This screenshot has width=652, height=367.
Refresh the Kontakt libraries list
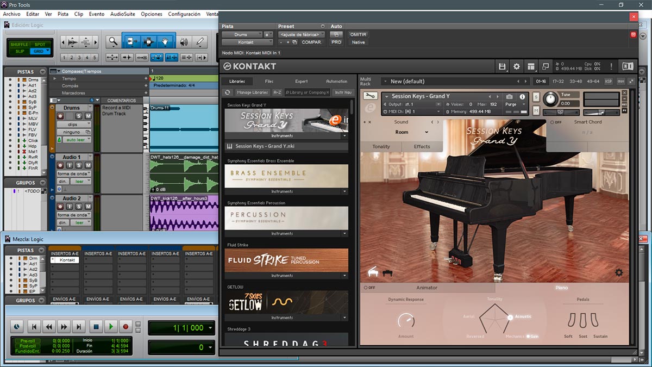pyautogui.click(x=228, y=92)
